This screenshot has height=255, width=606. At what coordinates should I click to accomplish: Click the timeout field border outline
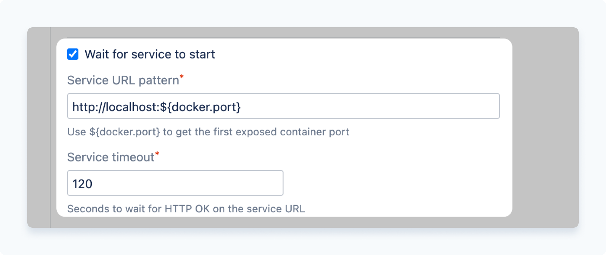[x=175, y=171]
